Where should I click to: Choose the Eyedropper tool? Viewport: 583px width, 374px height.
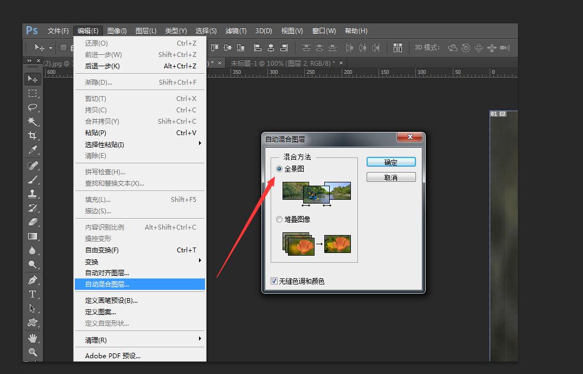33,150
